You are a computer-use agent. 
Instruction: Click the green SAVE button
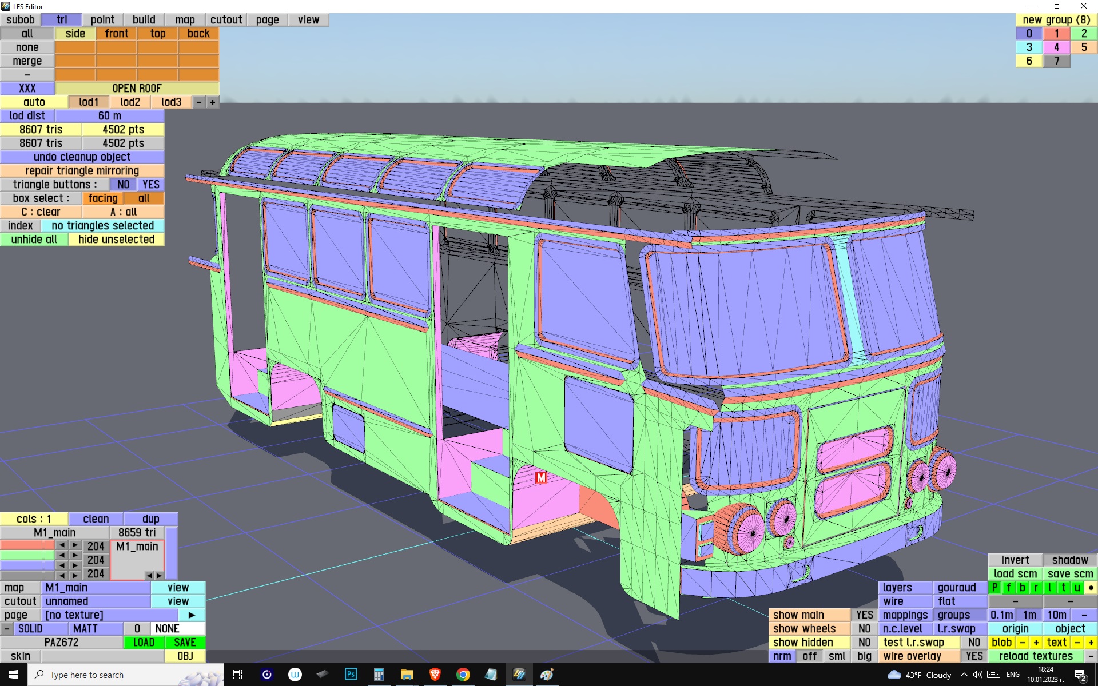point(185,643)
